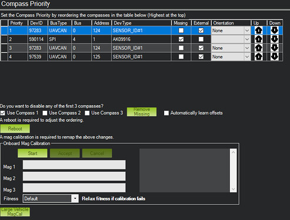Enable Use Compass 3

87,113
